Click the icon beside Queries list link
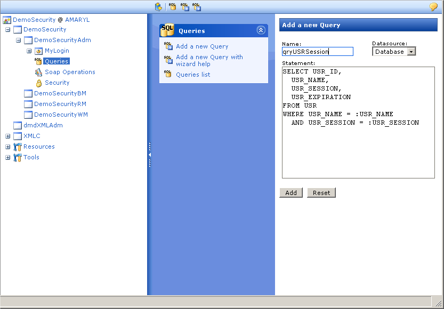Screen dimensions: 444x309 point(168,75)
